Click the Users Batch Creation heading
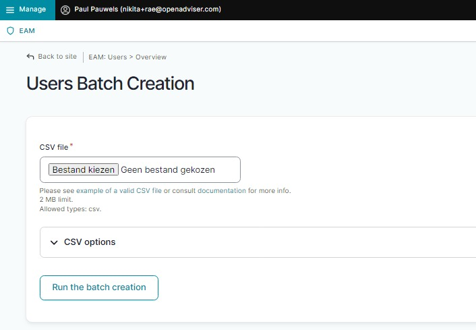 click(x=110, y=84)
